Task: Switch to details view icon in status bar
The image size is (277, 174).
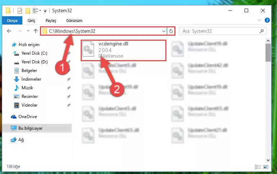Action: pyautogui.click(x=258, y=167)
